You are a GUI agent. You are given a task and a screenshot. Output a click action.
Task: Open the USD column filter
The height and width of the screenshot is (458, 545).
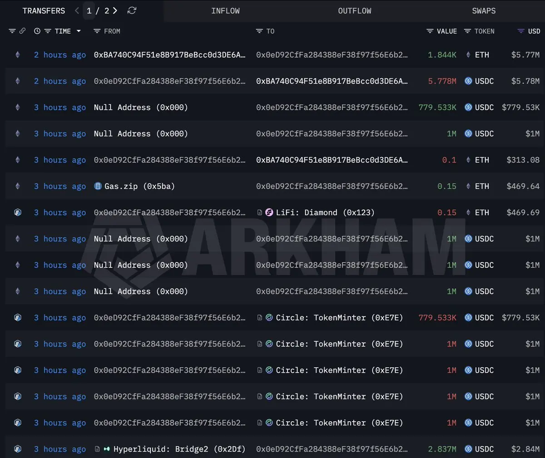(521, 31)
